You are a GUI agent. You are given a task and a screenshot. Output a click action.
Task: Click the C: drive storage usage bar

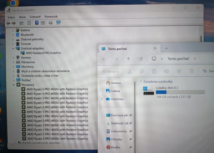click(x=180, y=92)
